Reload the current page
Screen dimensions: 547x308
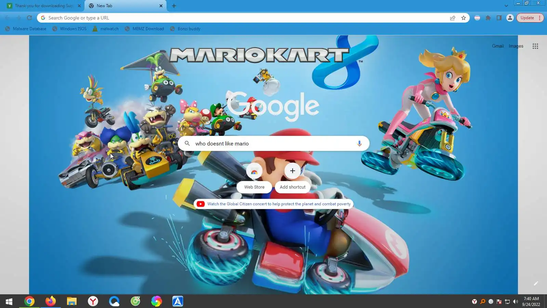[29, 18]
